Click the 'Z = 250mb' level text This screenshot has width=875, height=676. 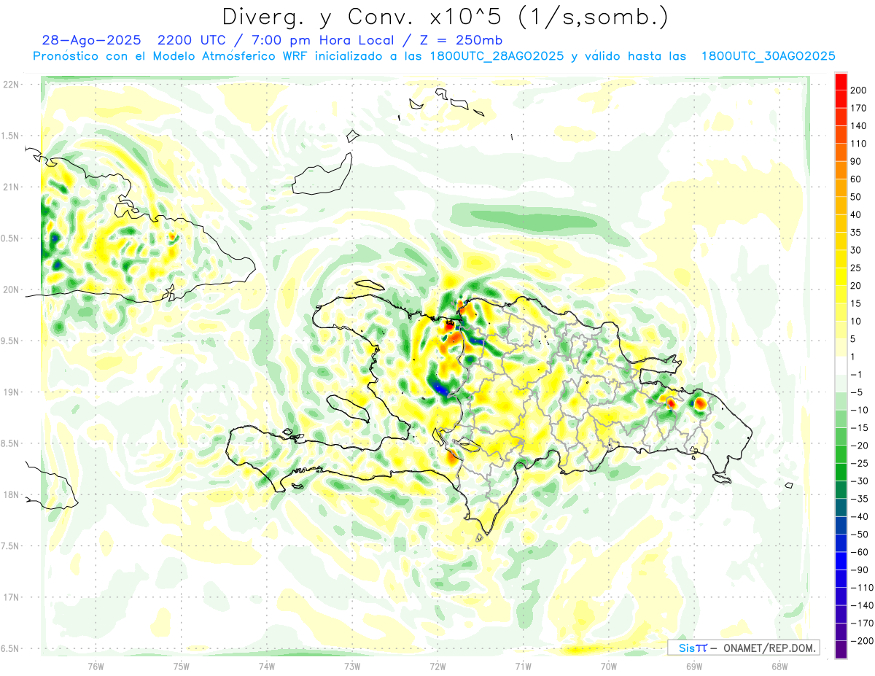[461, 40]
